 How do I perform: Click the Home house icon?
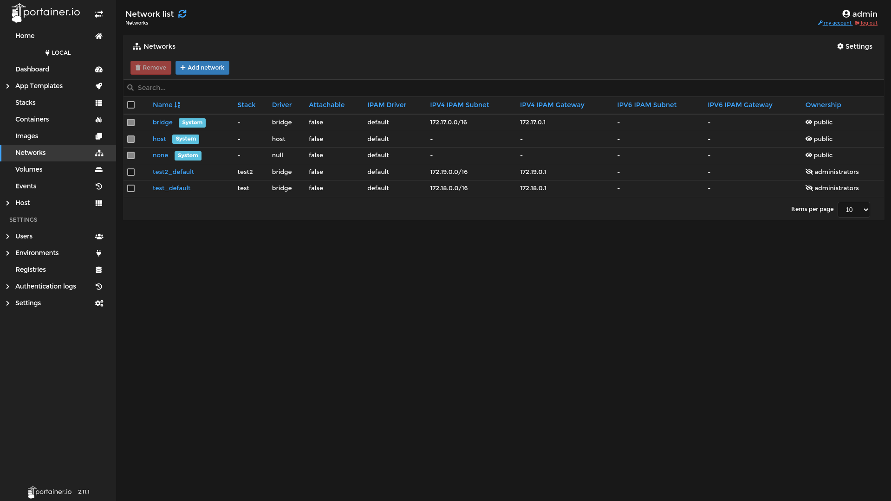tap(99, 36)
